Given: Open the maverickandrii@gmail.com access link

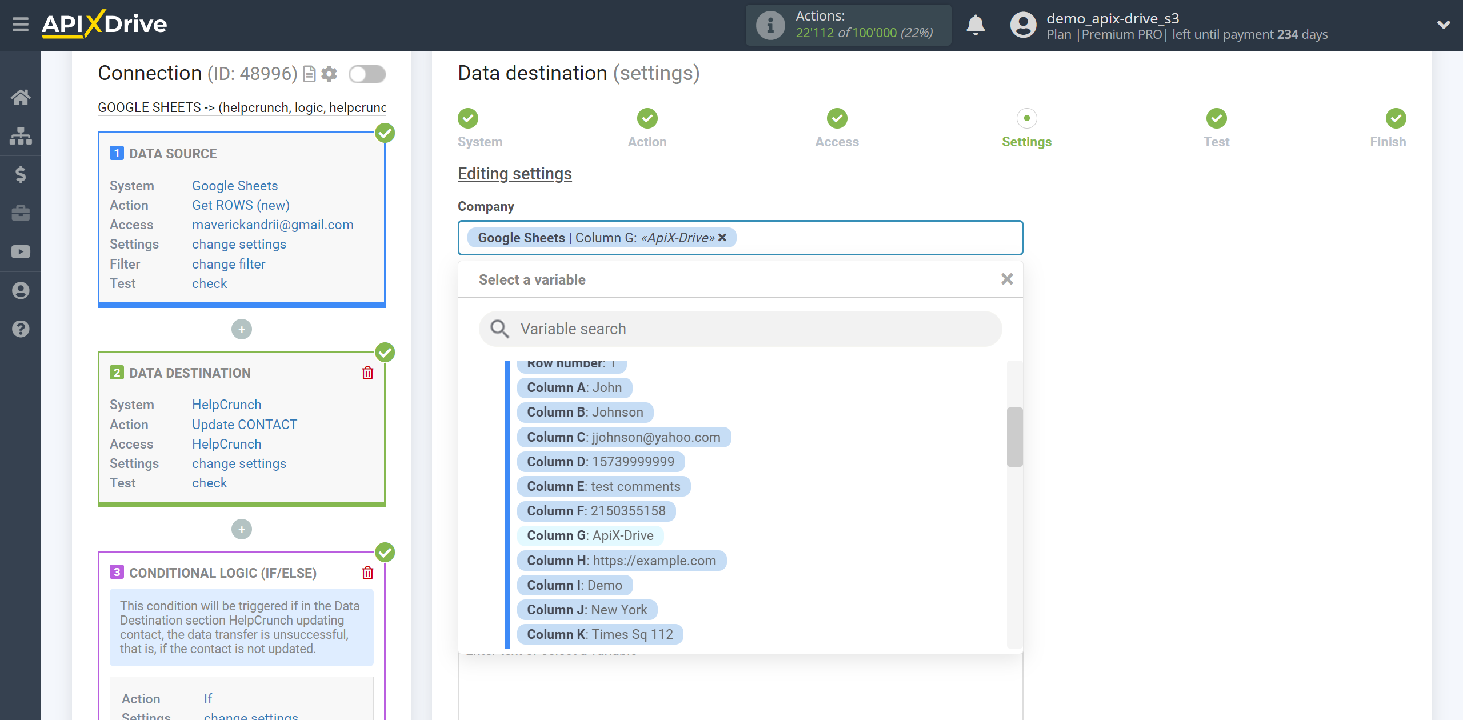Looking at the screenshot, I should 273,225.
